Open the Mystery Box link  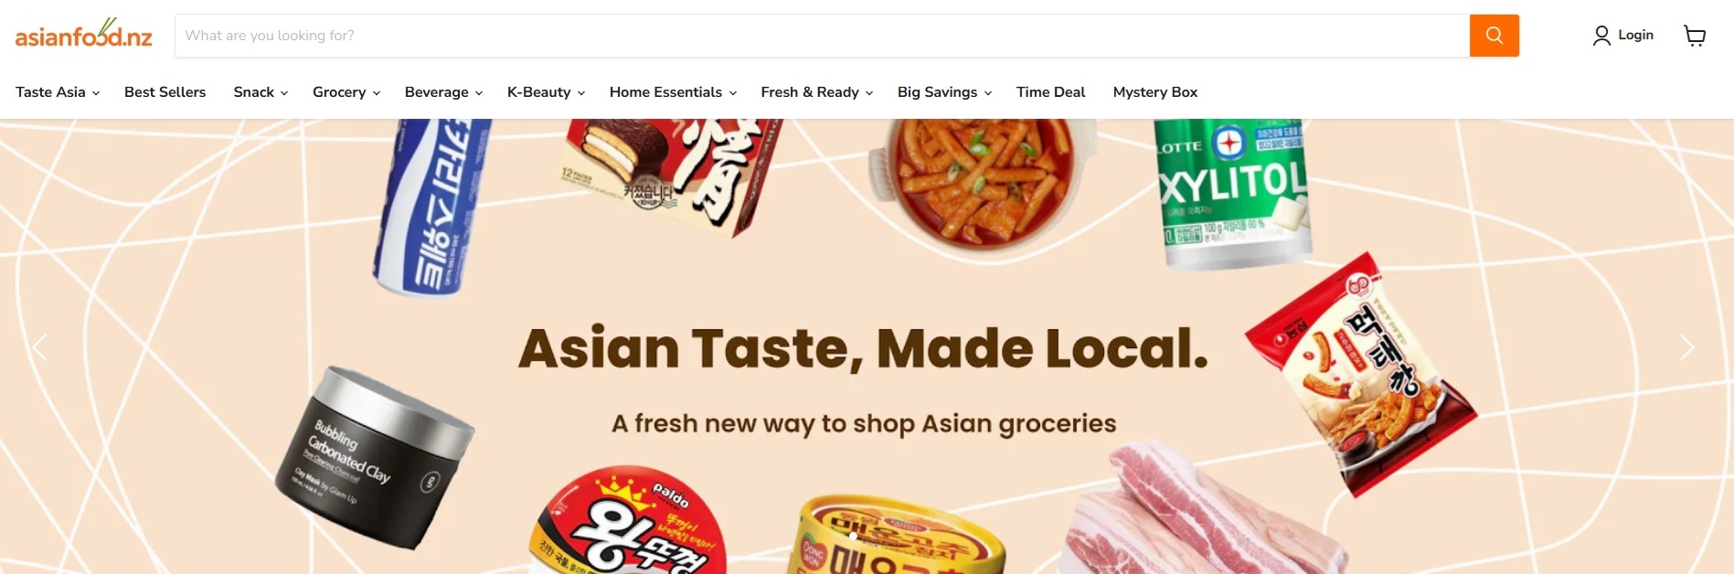tap(1154, 92)
